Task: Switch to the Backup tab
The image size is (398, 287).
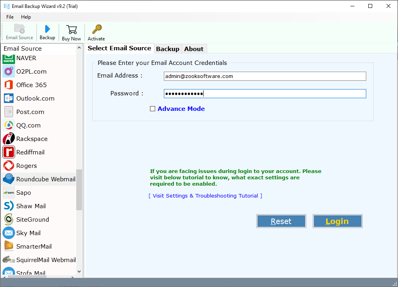Action: tap(167, 49)
